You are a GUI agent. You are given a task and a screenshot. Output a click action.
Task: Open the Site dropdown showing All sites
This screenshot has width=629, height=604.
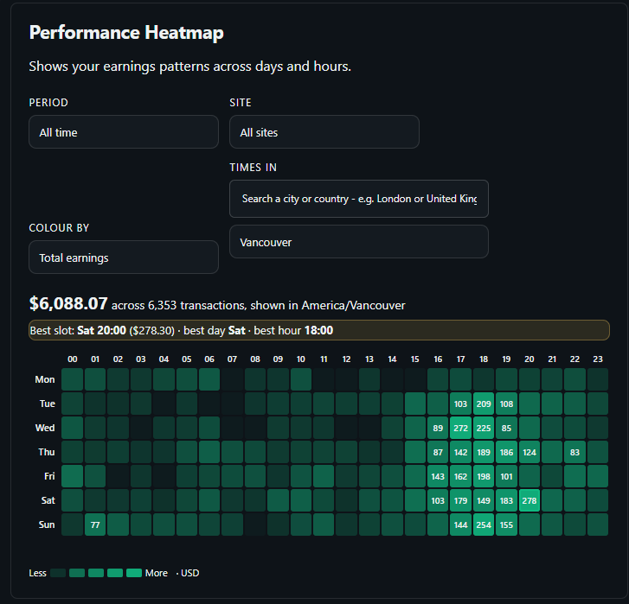324,132
